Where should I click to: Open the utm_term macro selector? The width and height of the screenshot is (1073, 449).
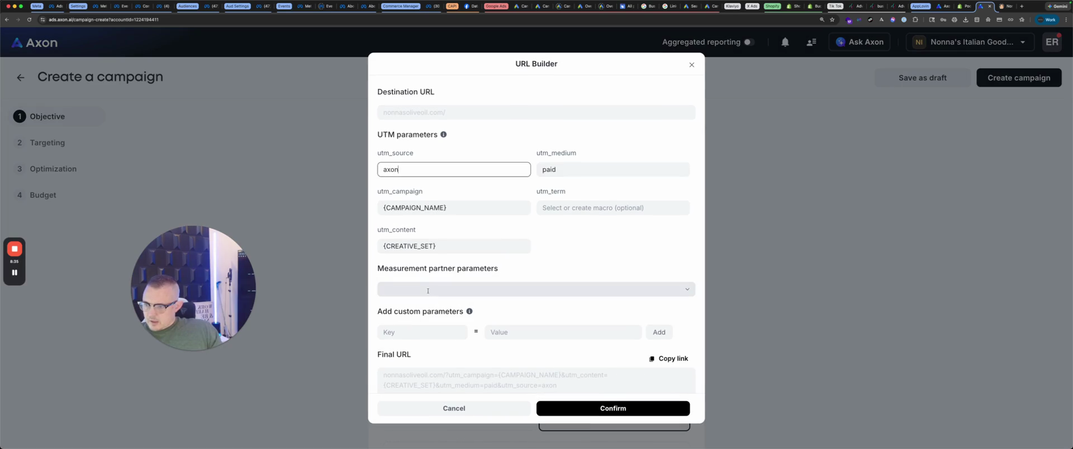(613, 208)
